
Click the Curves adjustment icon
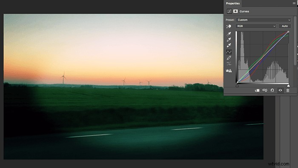pos(229,11)
